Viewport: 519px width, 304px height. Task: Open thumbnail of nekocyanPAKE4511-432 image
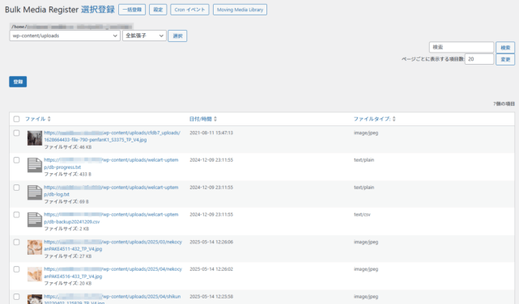coord(35,247)
